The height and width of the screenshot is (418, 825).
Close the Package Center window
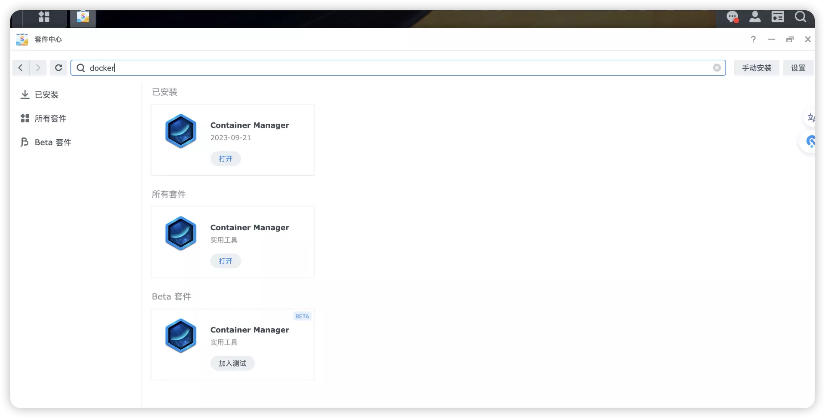808,39
